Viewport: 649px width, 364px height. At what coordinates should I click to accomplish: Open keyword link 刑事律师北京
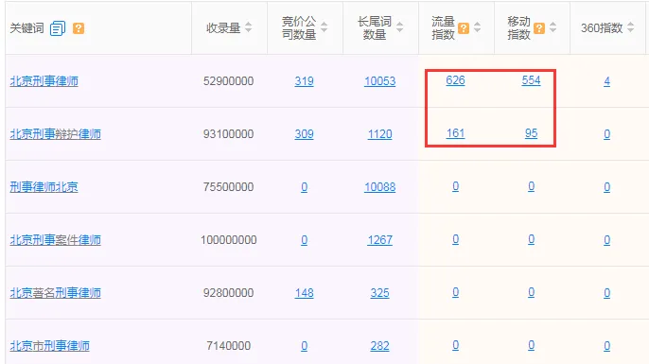[x=44, y=187]
